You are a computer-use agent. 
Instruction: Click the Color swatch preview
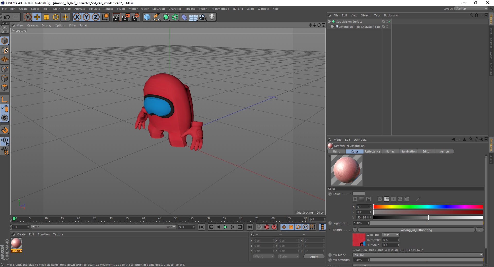coord(359,194)
